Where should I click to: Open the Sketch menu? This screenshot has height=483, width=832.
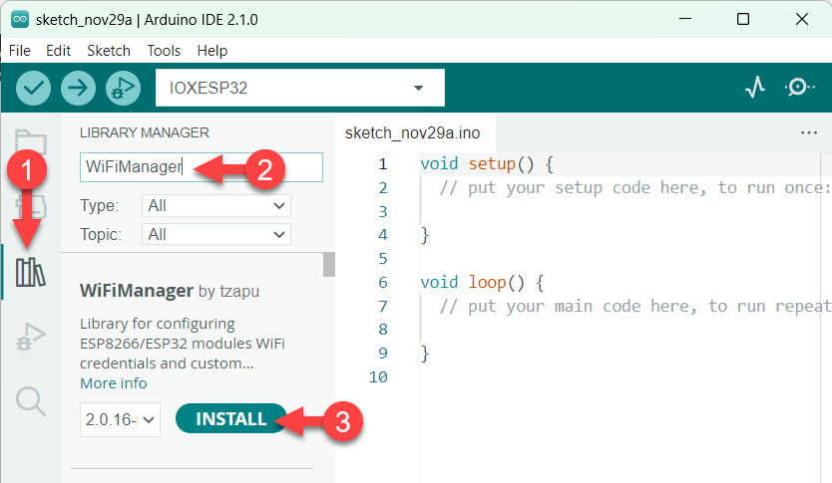click(x=109, y=51)
